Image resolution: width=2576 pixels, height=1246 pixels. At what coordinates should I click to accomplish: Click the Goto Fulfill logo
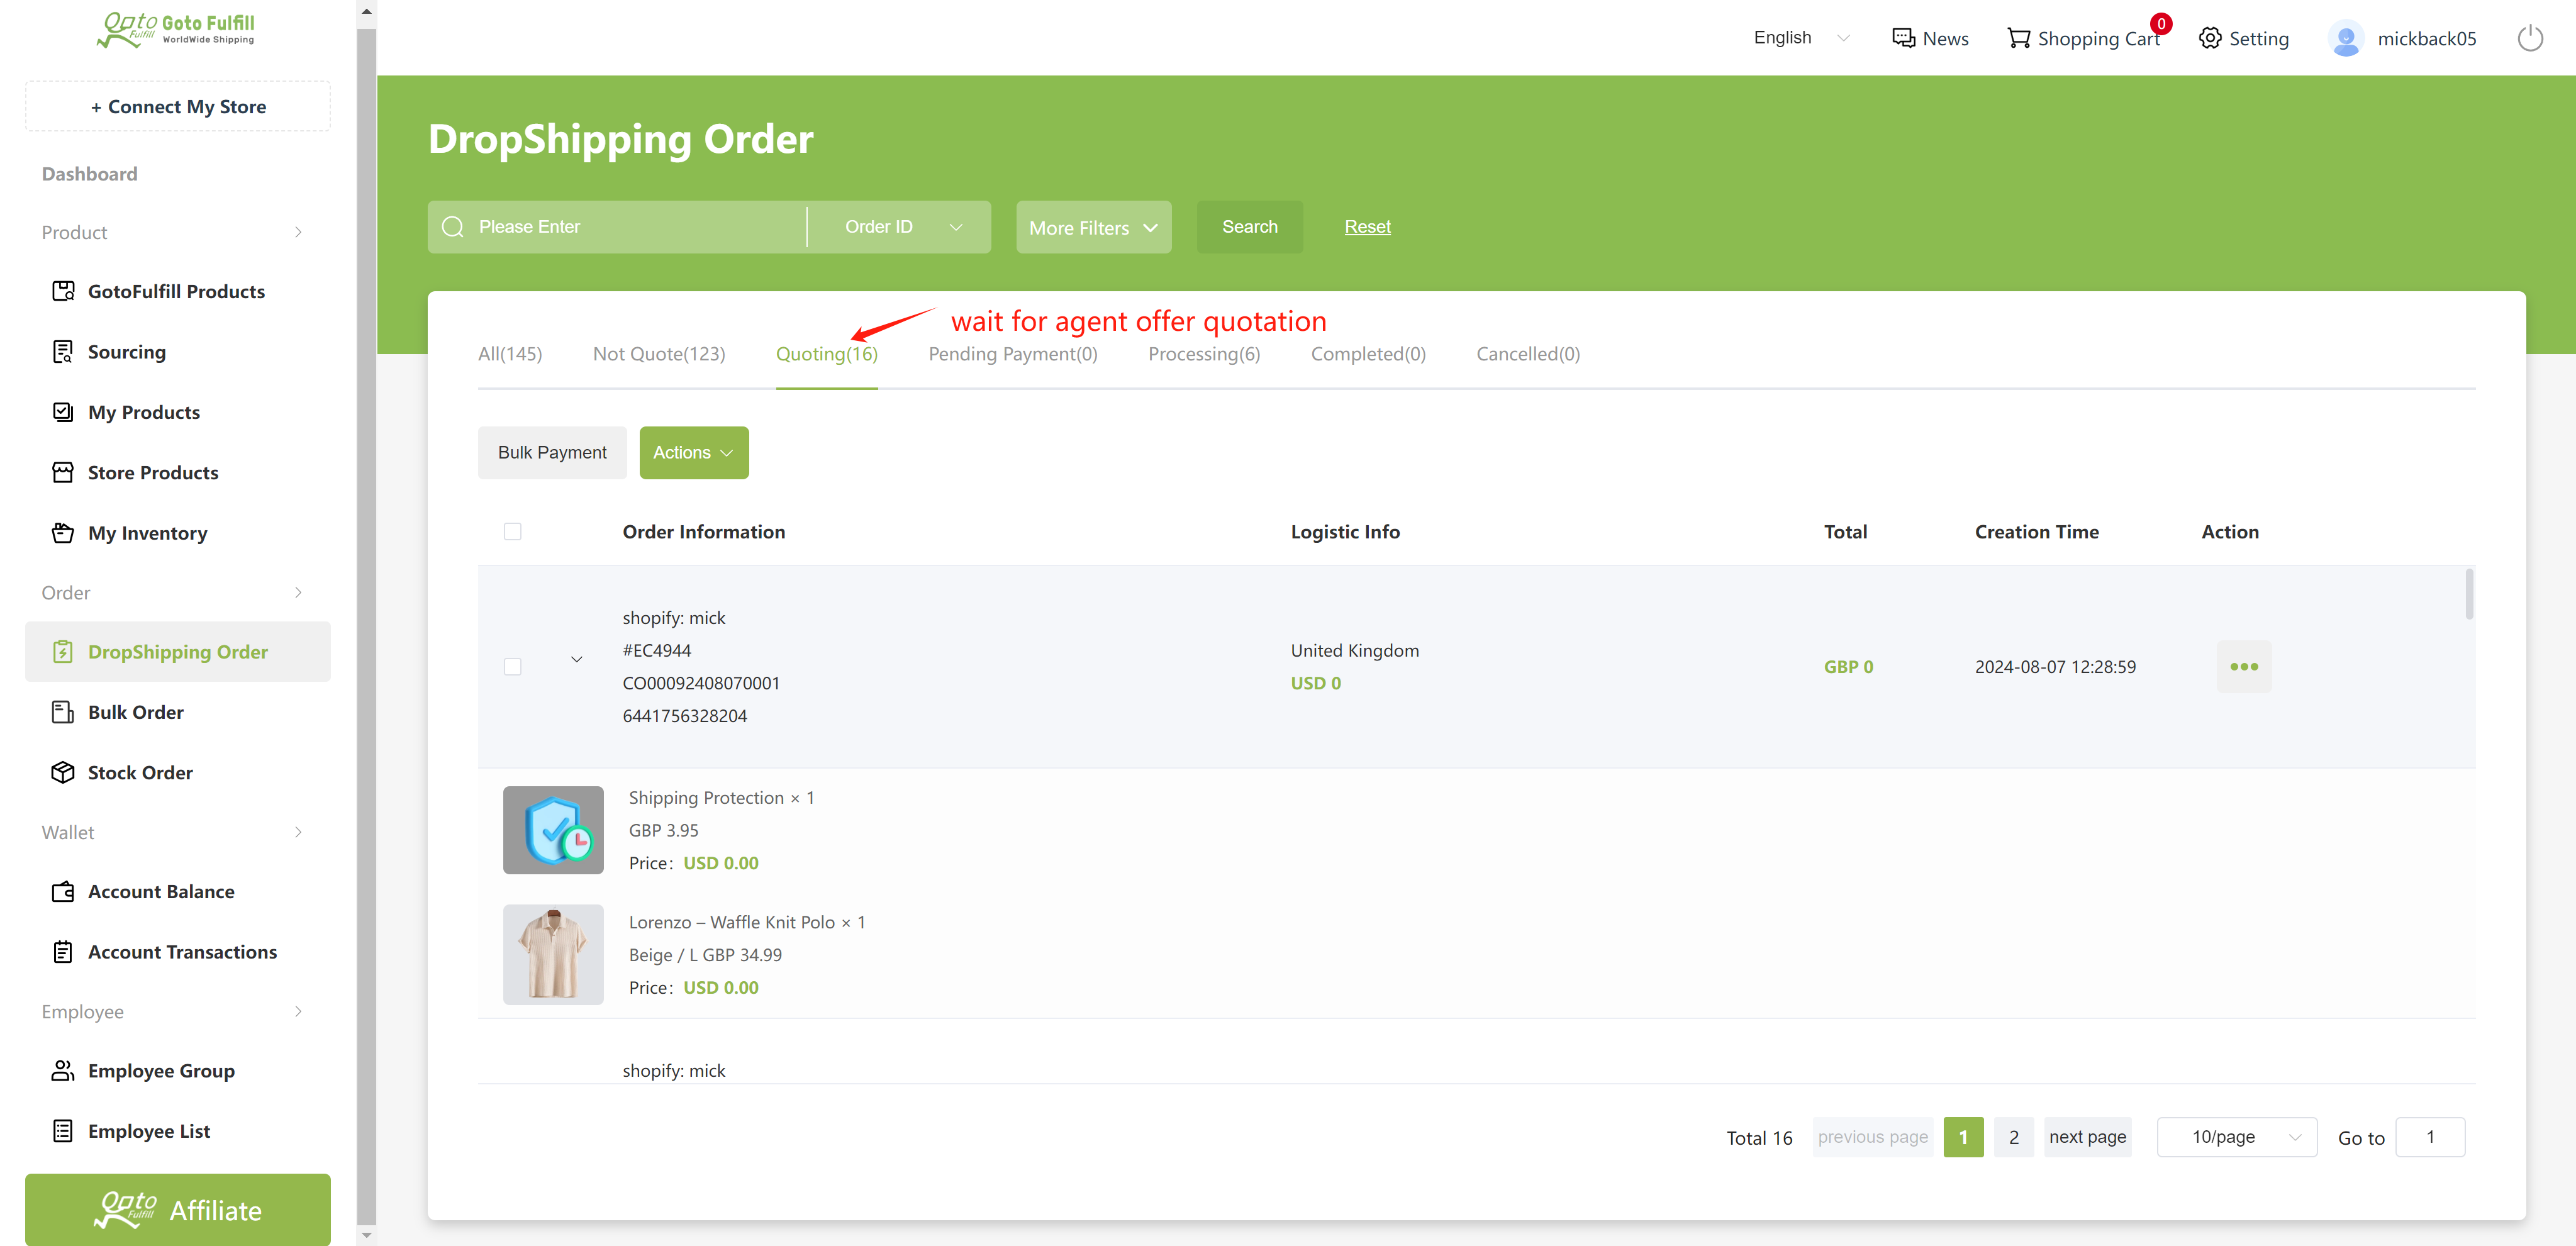click(176, 29)
